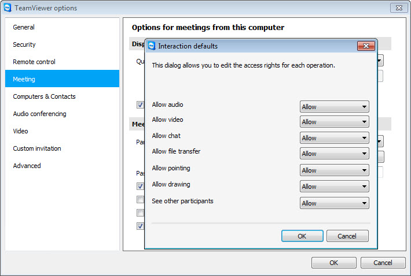Screen dimensions: 411x276
Task: Click the 'Allow pointing' label text
Action: pyautogui.click(x=171, y=169)
